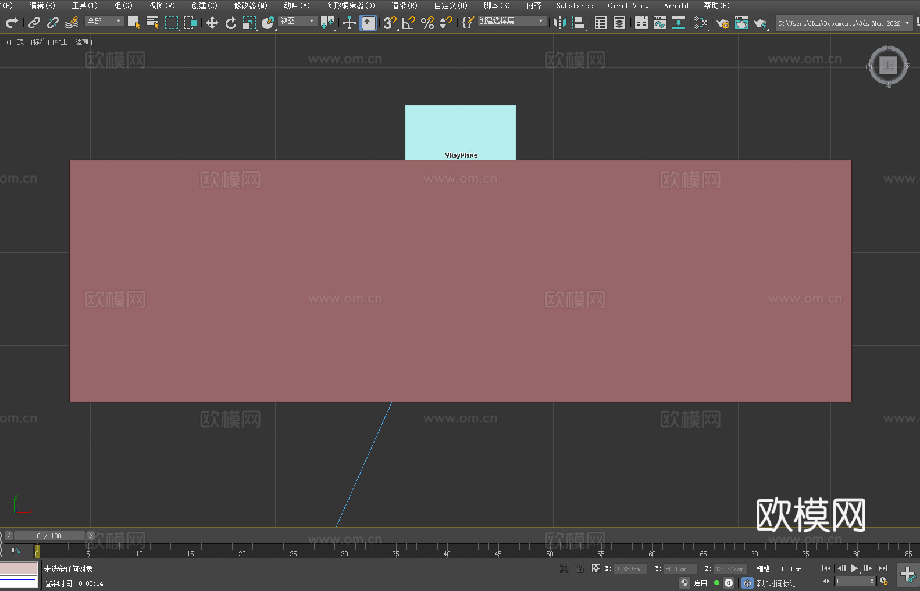Image resolution: width=920 pixels, height=591 pixels.
Task: Go to the end frame
Action: pyautogui.click(x=883, y=568)
